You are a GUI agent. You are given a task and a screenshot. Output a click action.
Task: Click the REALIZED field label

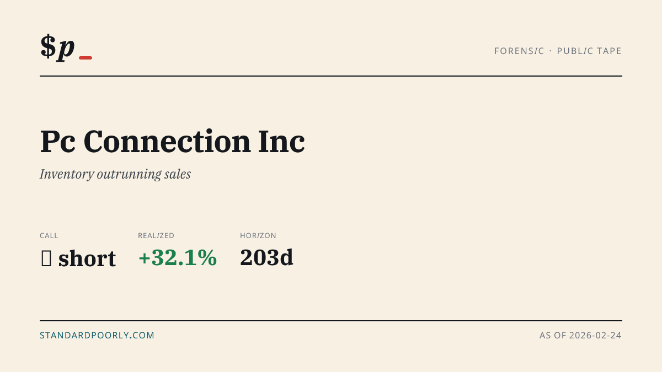[156, 236]
